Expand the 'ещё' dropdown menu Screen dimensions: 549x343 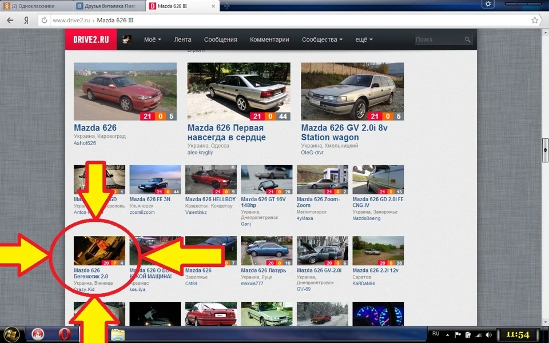pos(364,39)
